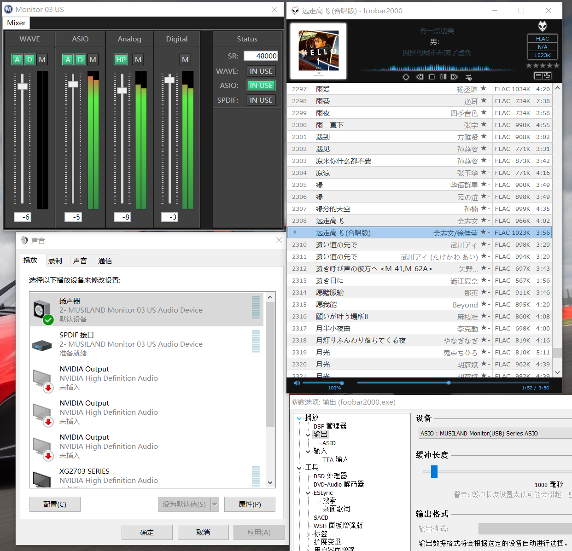Switch to the 录制 tab in Sound settings

(x=56, y=260)
